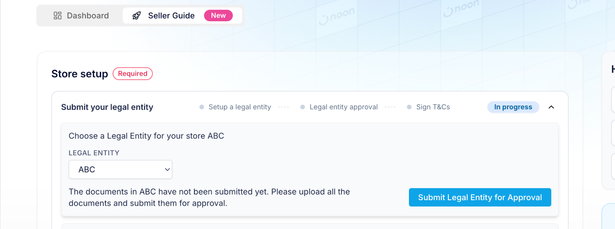Select the Sign T&Cs step label
The width and height of the screenshot is (615, 229).
coord(433,107)
